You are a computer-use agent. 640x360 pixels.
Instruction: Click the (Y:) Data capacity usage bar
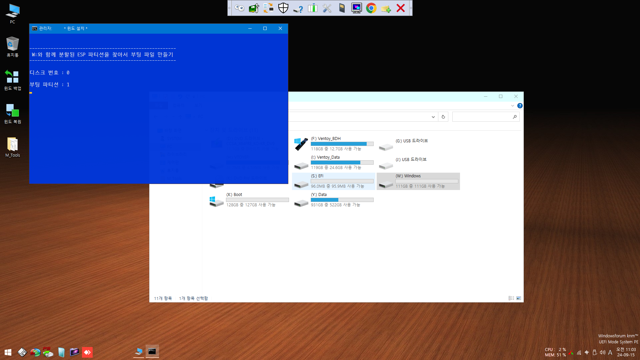click(x=342, y=200)
